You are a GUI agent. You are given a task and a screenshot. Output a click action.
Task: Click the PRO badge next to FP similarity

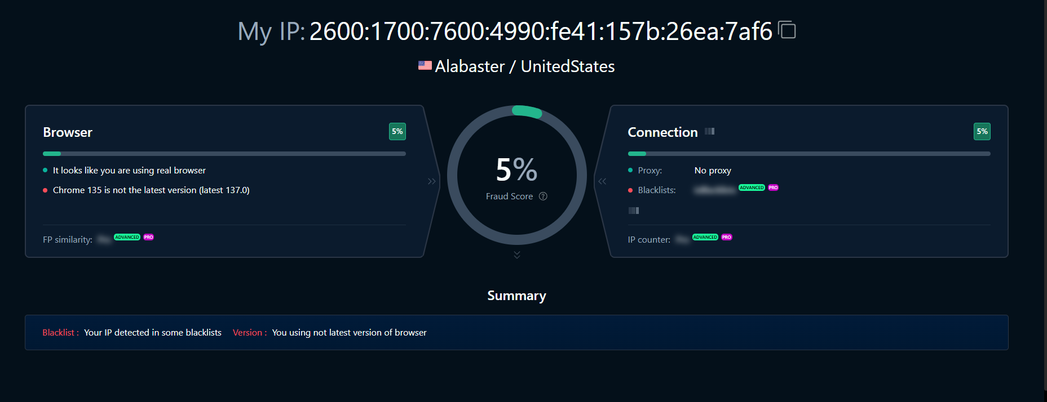pyautogui.click(x=149, y=238)
